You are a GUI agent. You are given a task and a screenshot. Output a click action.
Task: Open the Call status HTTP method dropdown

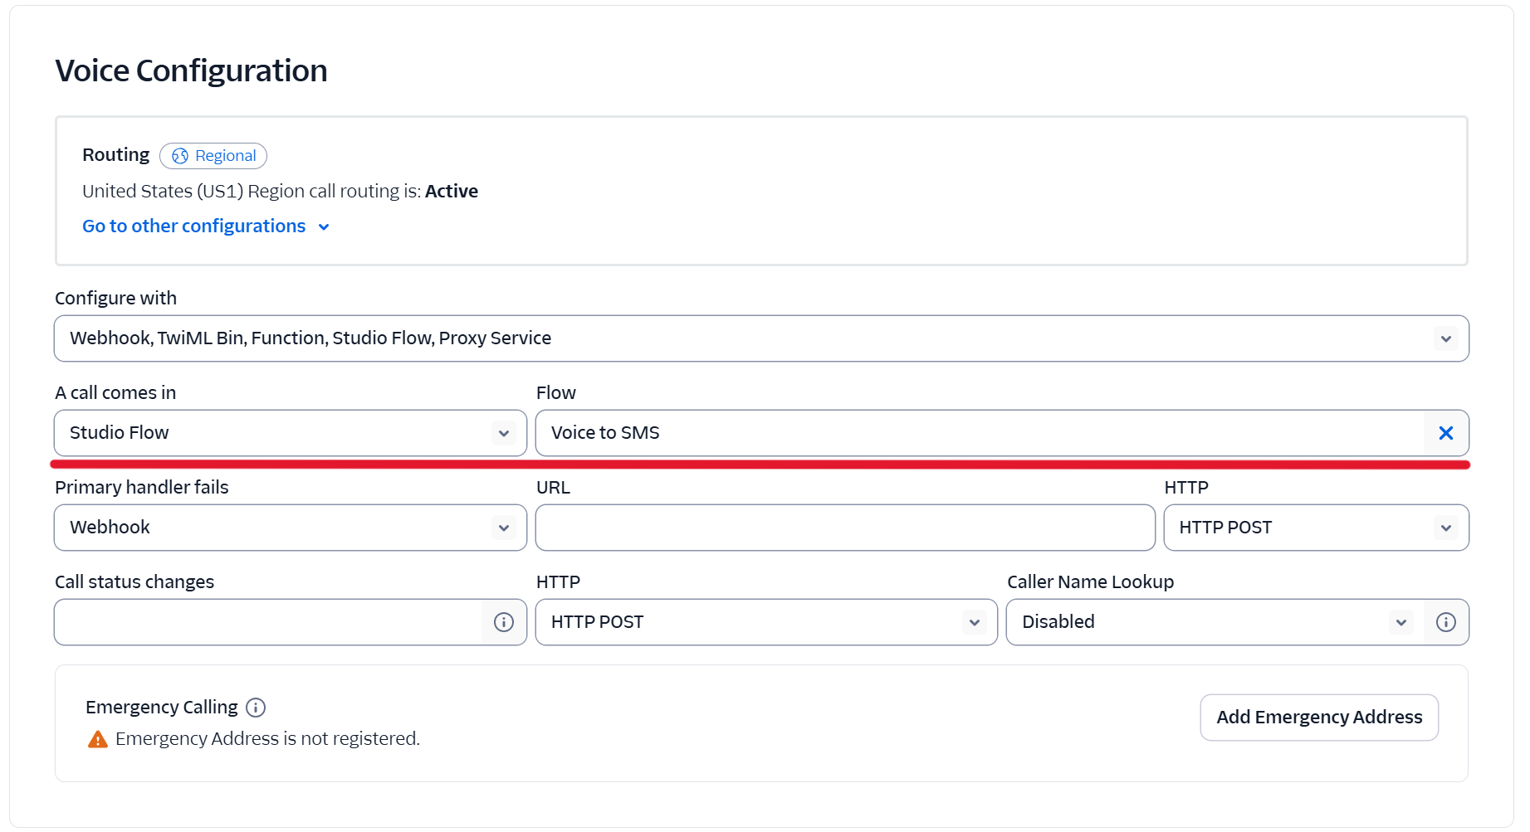765,622
